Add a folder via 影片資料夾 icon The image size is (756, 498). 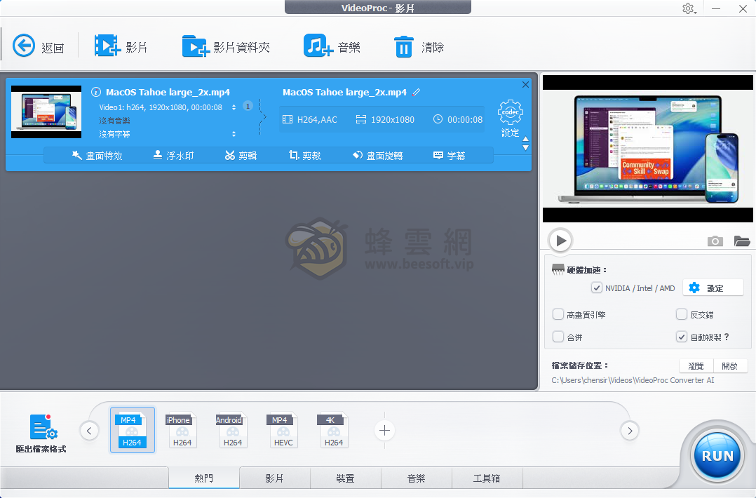coord(195,46)
